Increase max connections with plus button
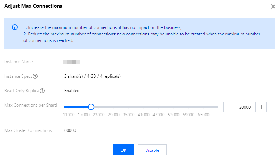Screen dimensions: 280x159 click(261, 107)
